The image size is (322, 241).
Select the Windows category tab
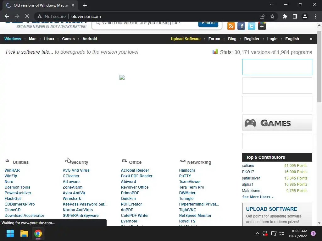(13, 39)
